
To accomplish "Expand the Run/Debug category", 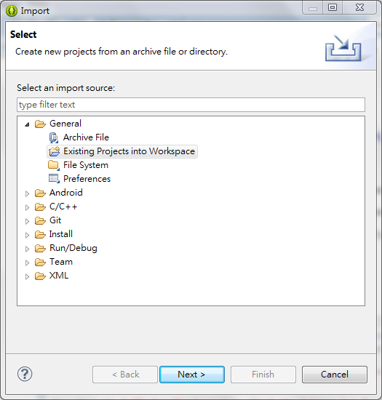I will [27, 249].
